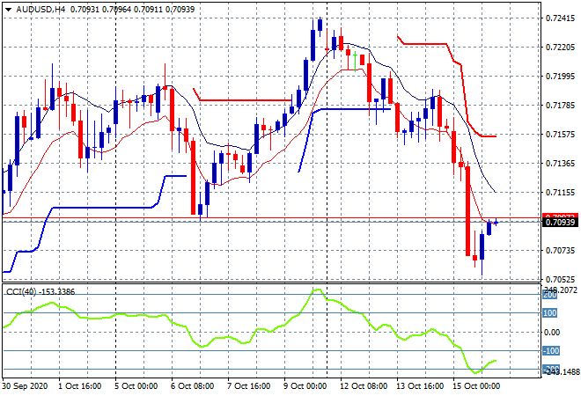Click the 0.70525 price axis label
This screenshot has height=396, width=581.
pyautogui.click(x=560, y=279)
